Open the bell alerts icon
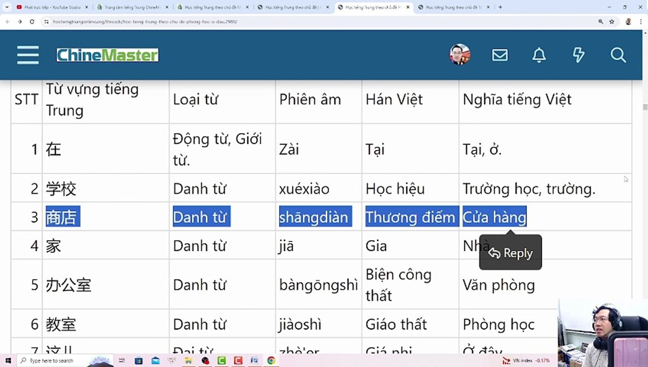 (x=539, y=55)
